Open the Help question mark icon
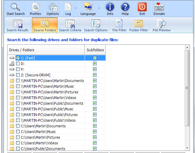Screen dimensions: 195x153 tap(125, 7)
